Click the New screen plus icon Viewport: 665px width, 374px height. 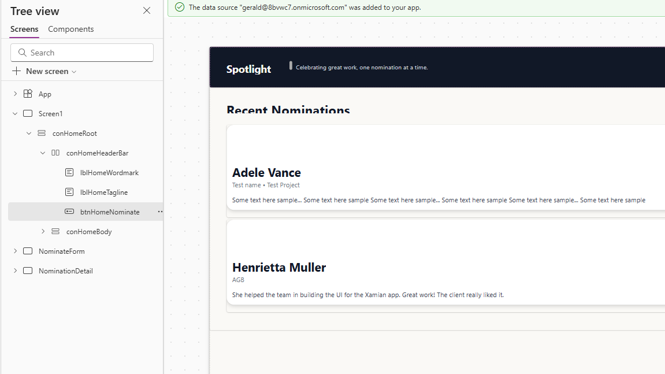17,71
